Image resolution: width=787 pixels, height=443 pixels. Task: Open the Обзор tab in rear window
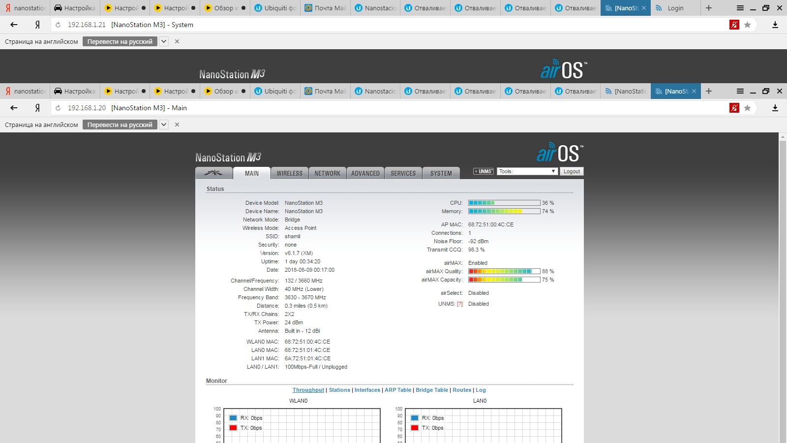coord(225,8)
